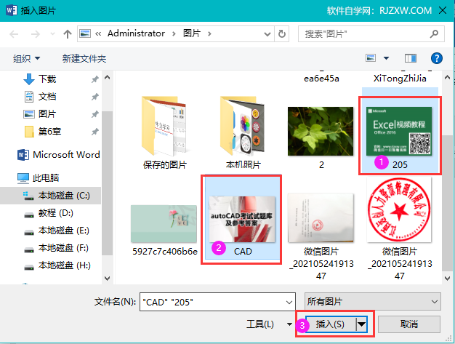Unpin 第6章 using its pin icon
Image resolution: width=455 pixels, height=344 pixels.
(95, 132)
